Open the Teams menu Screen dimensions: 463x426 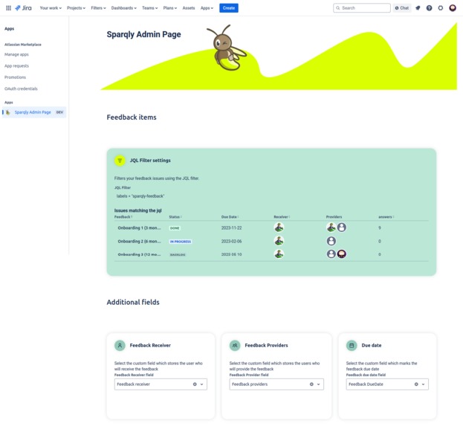pyautogui.click(x=149, y=8)
